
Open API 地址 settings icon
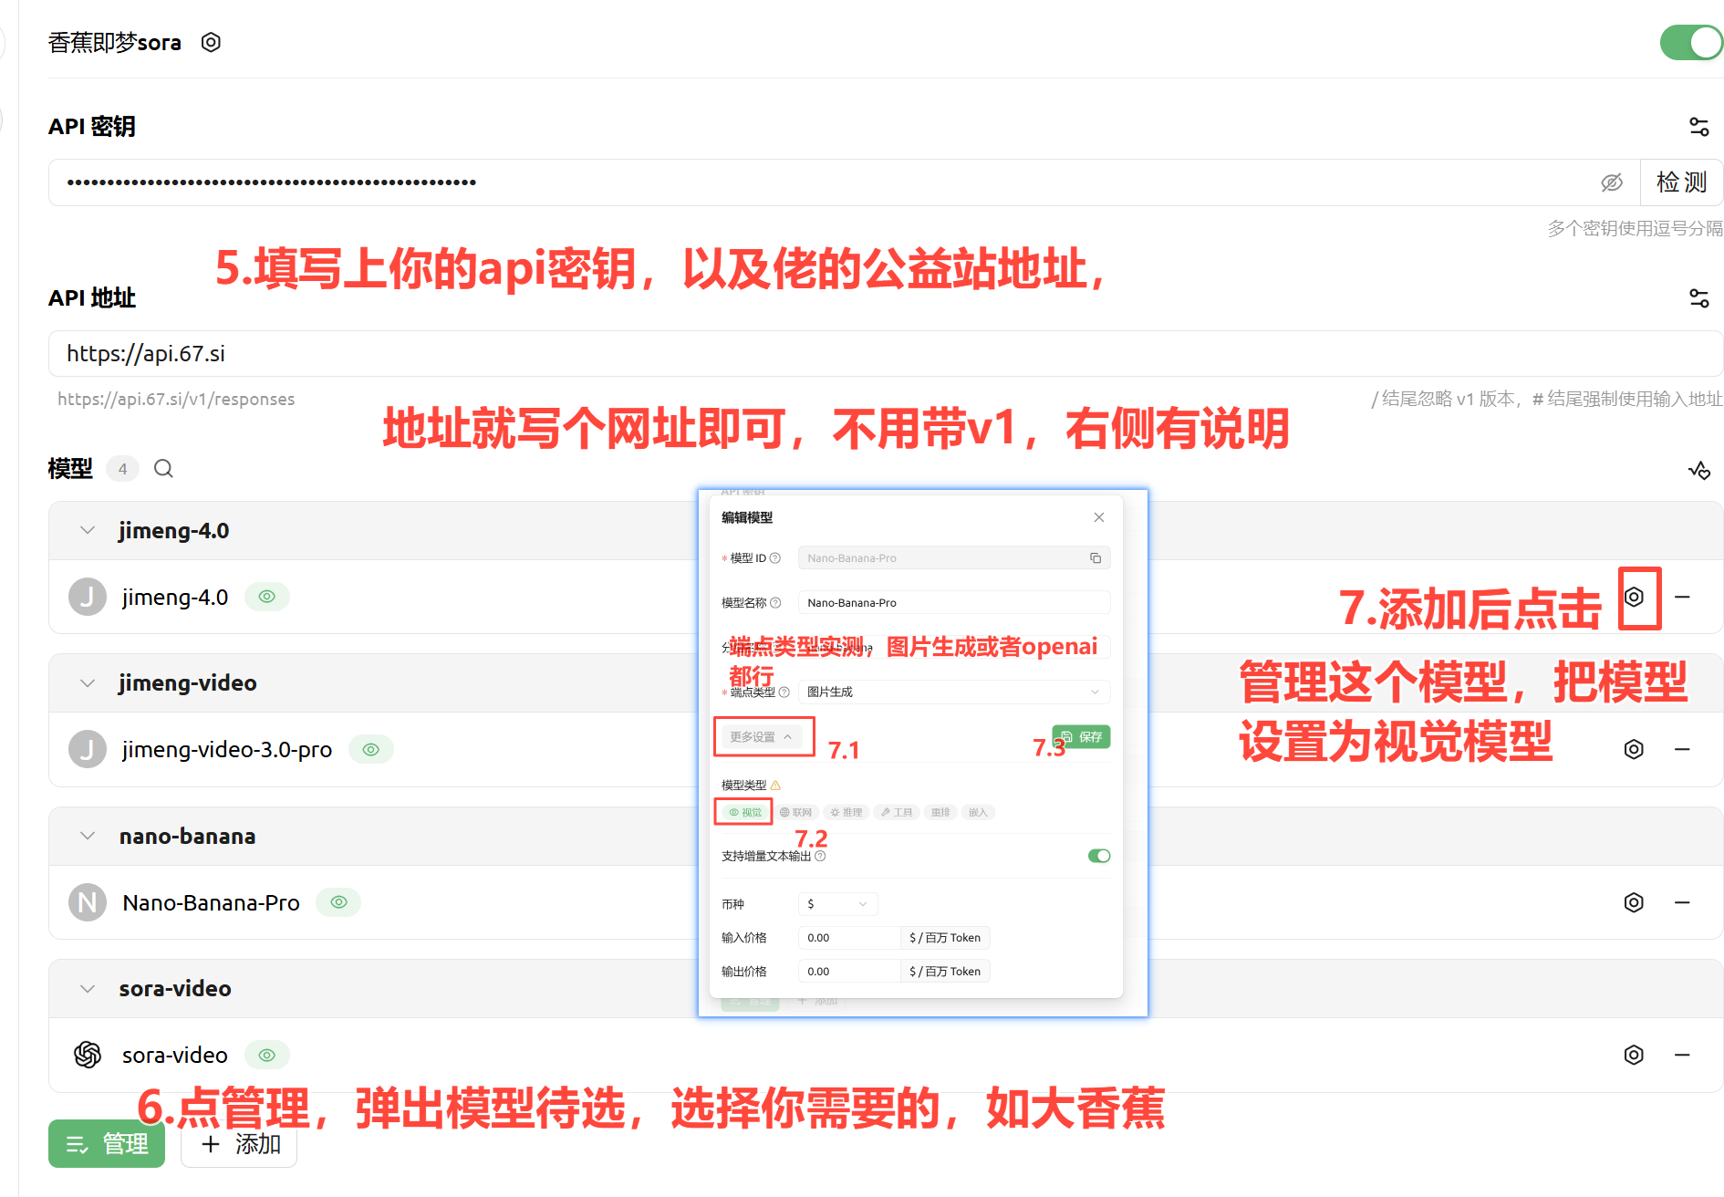1698,298
